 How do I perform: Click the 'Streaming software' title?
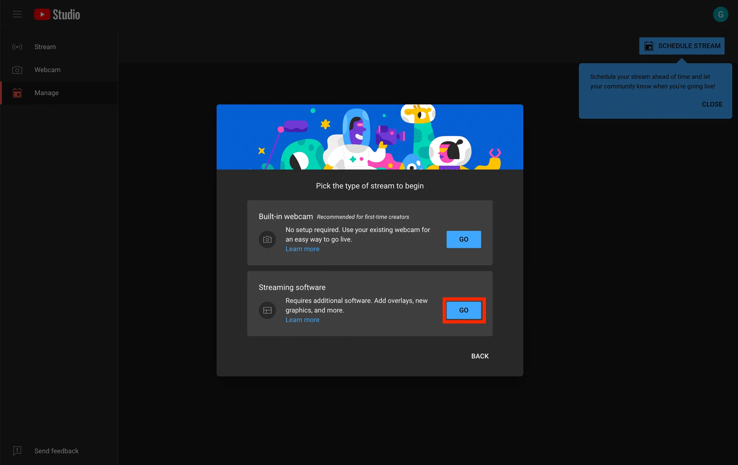point(292,287)
